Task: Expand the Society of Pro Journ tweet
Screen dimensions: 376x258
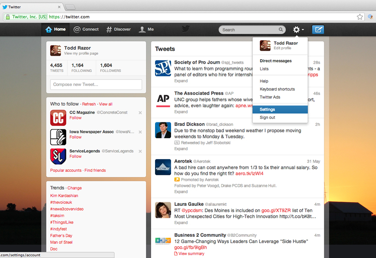Action: tap(181, 81)
